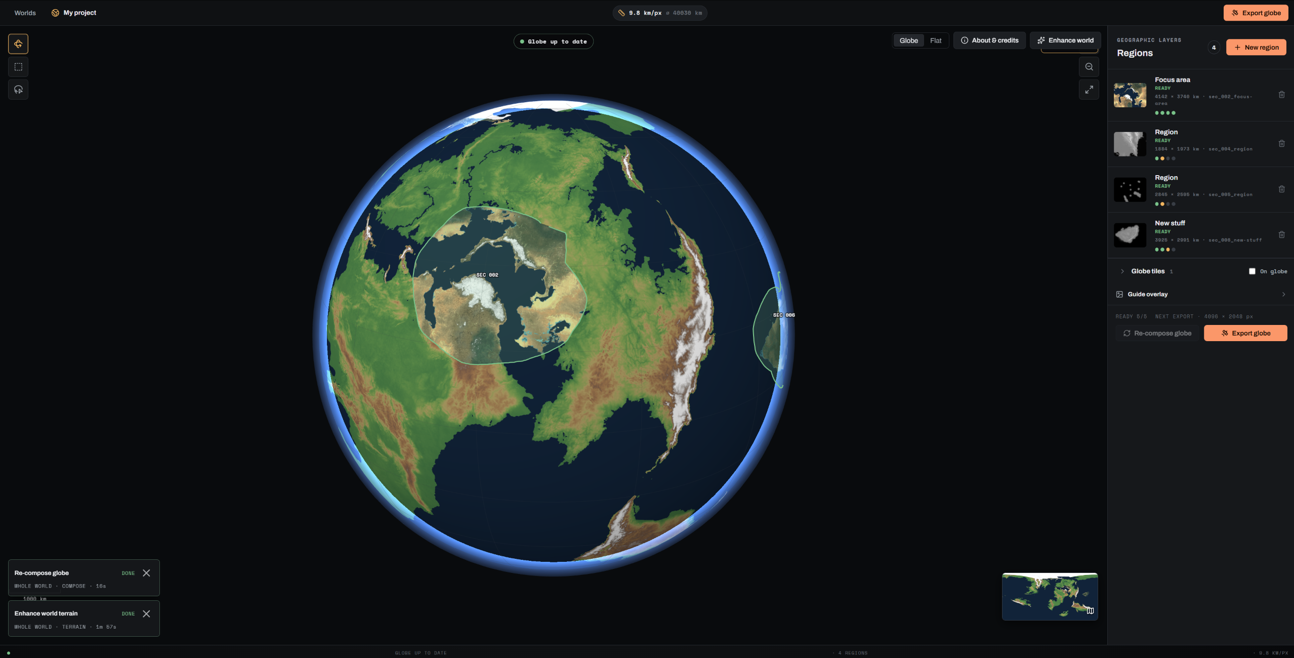The width and height of the screenshot is (1294, 658).
Task: Delete the sec_004_region entry
Action: (x=1282, y=144)
